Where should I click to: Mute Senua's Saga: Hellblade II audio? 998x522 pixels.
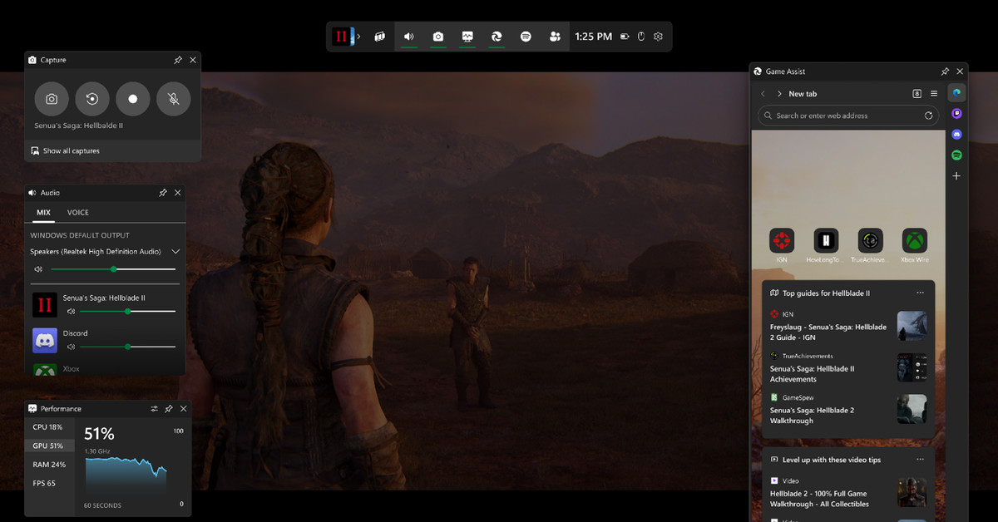tap(72, 312)
